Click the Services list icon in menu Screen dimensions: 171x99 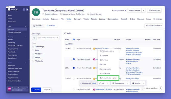coord(101,60)
